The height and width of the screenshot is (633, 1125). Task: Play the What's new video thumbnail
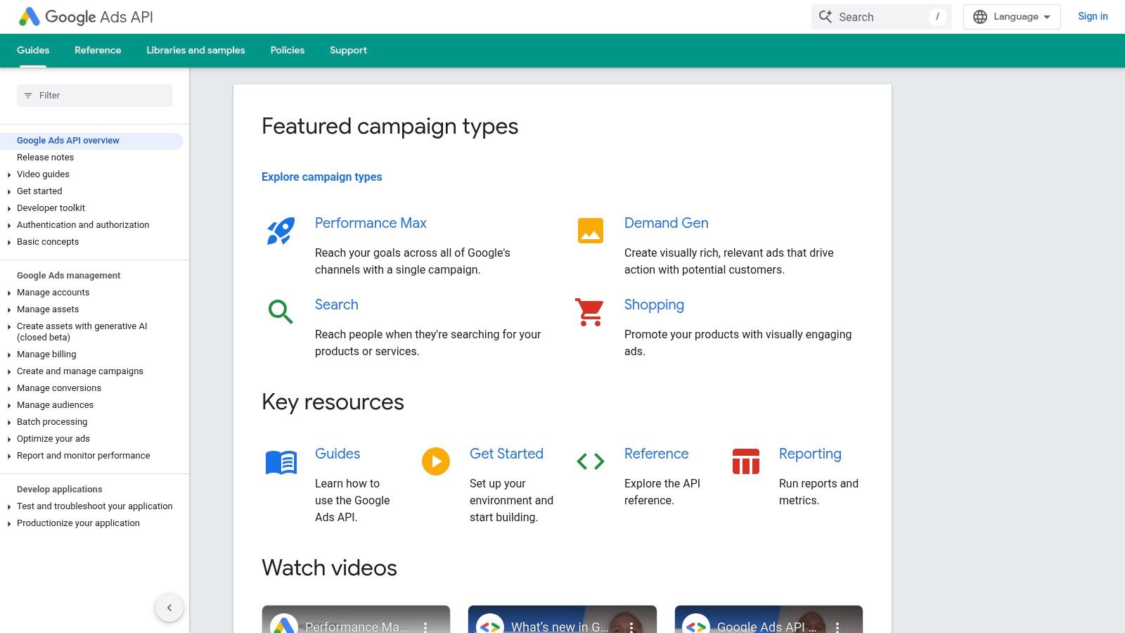pyautogui.click(x=562, y=619)
